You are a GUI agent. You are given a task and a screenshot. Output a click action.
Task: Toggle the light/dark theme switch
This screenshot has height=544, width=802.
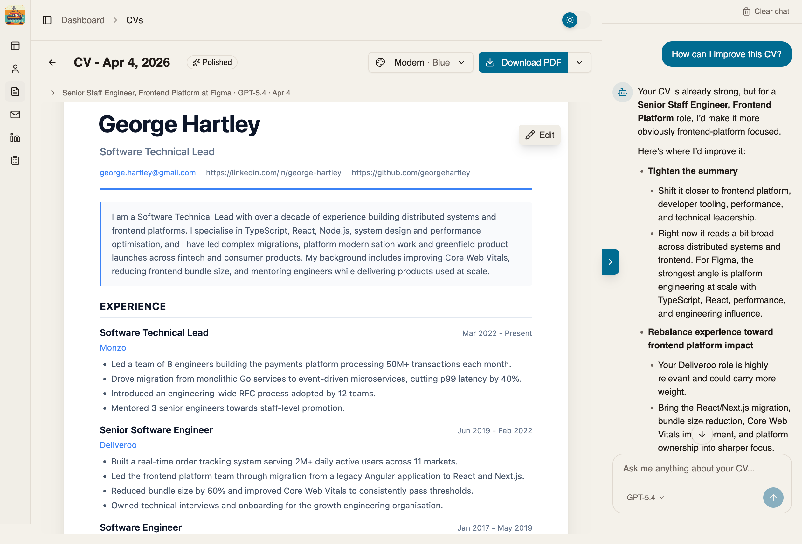576,20
